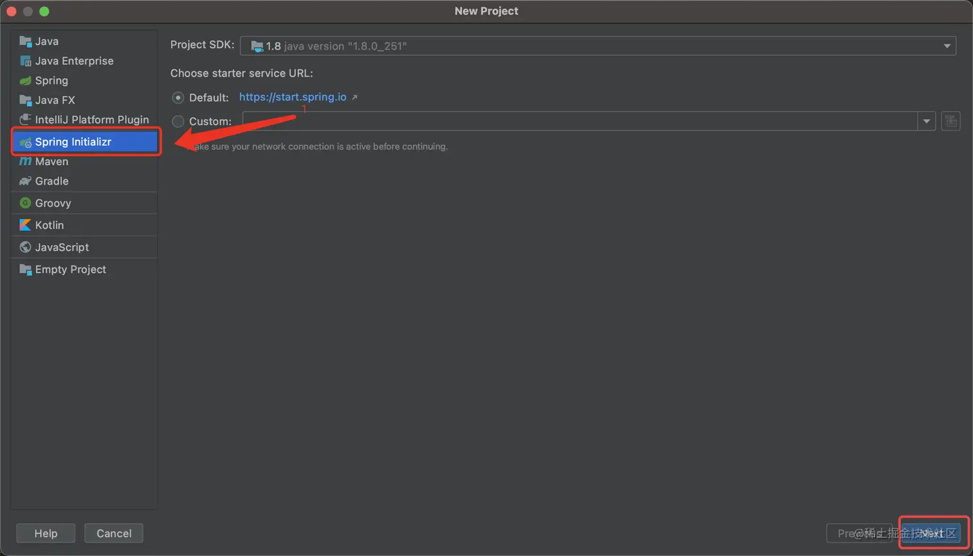Select the Custom starter URL radio button
The image size is (973, 556).
178,121
